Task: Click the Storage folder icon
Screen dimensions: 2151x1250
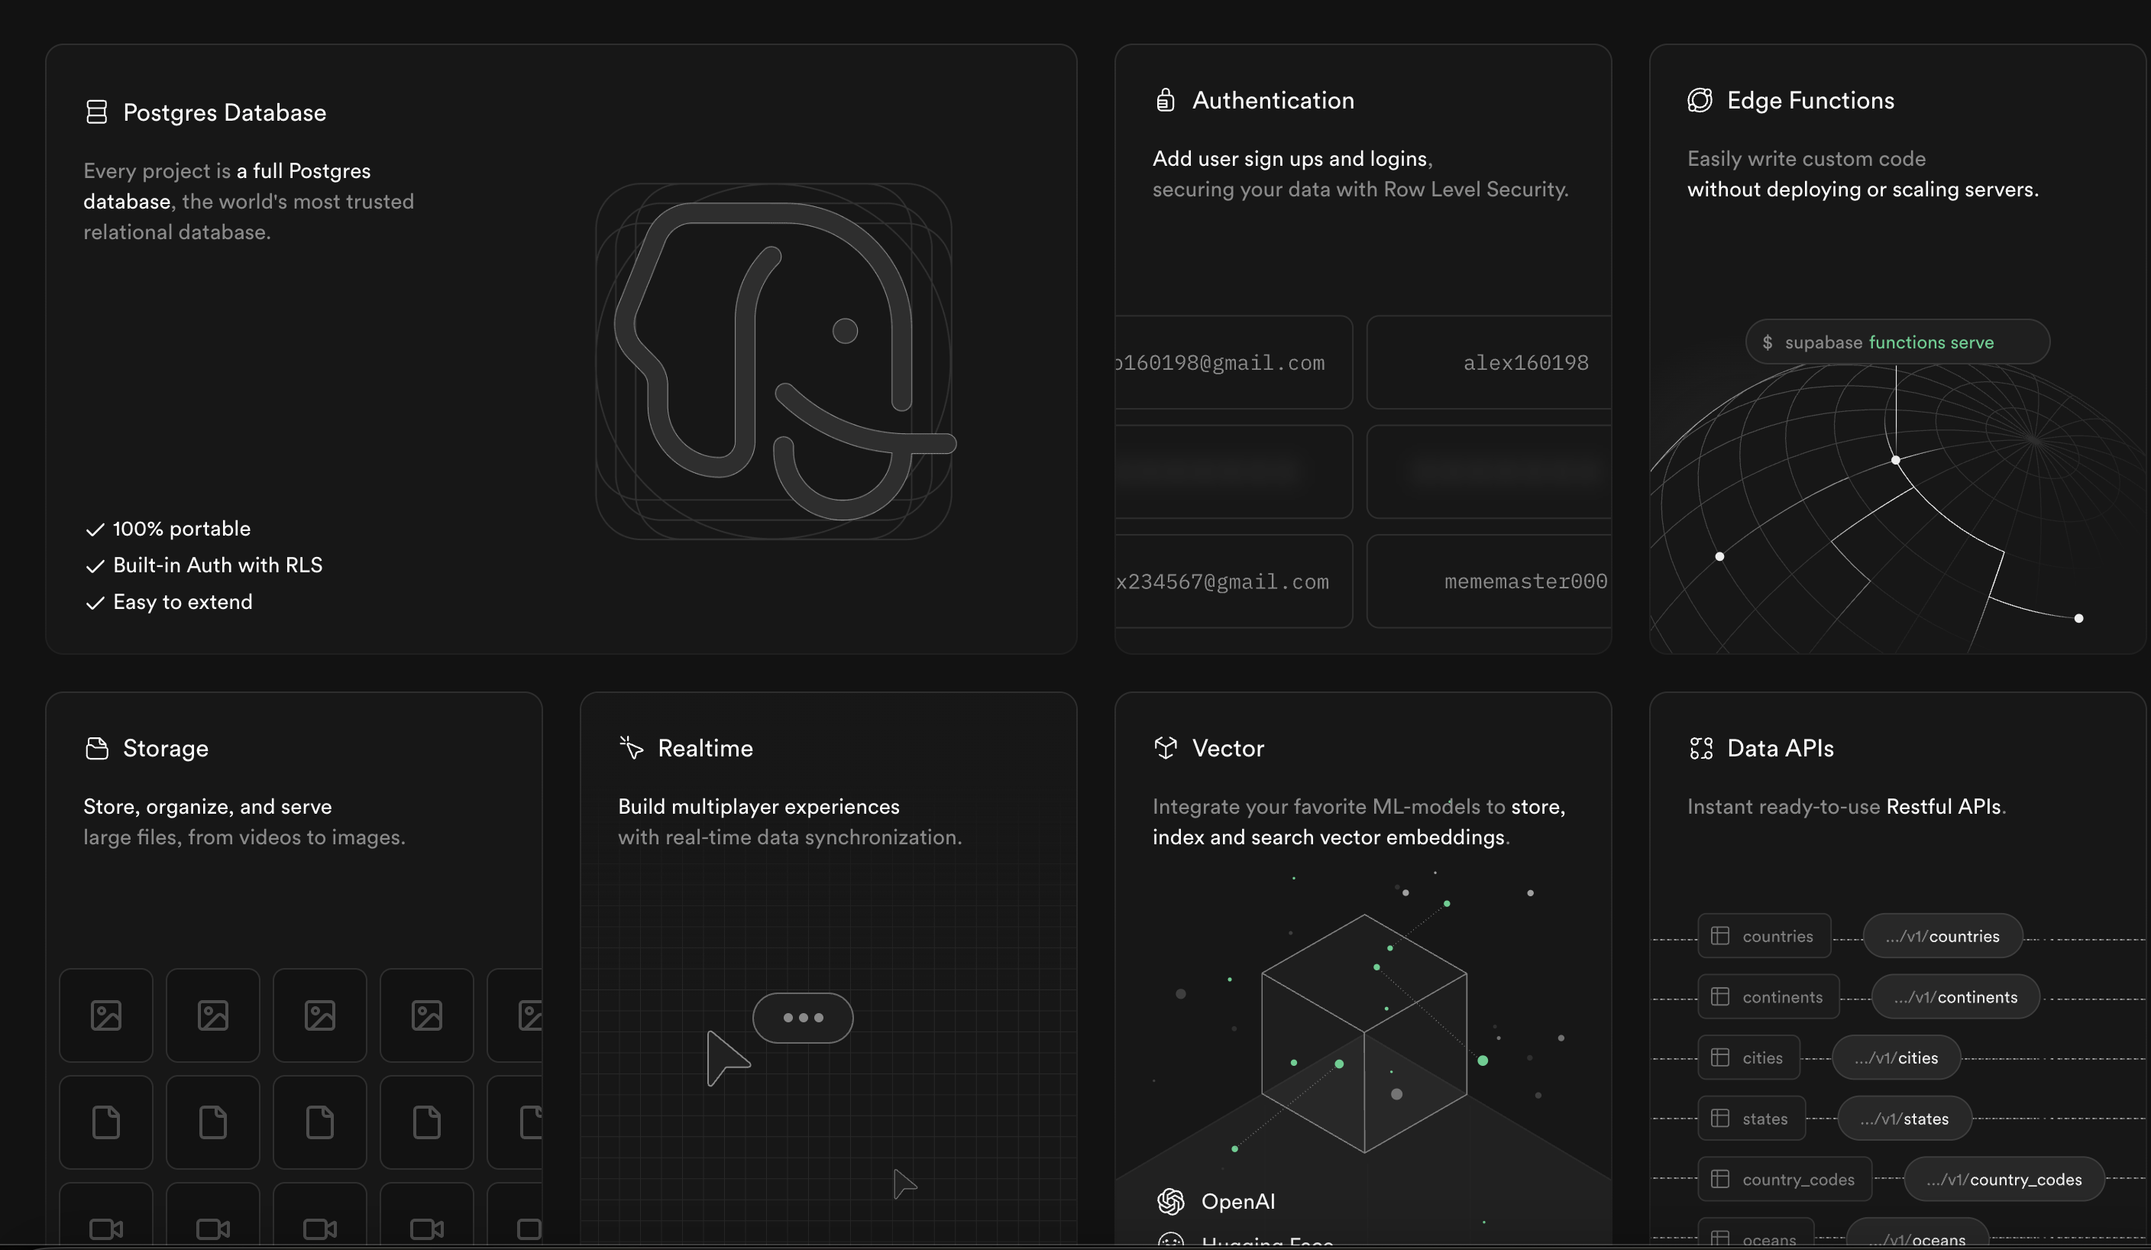Action: pyautogui.click(x=97, y=748)
